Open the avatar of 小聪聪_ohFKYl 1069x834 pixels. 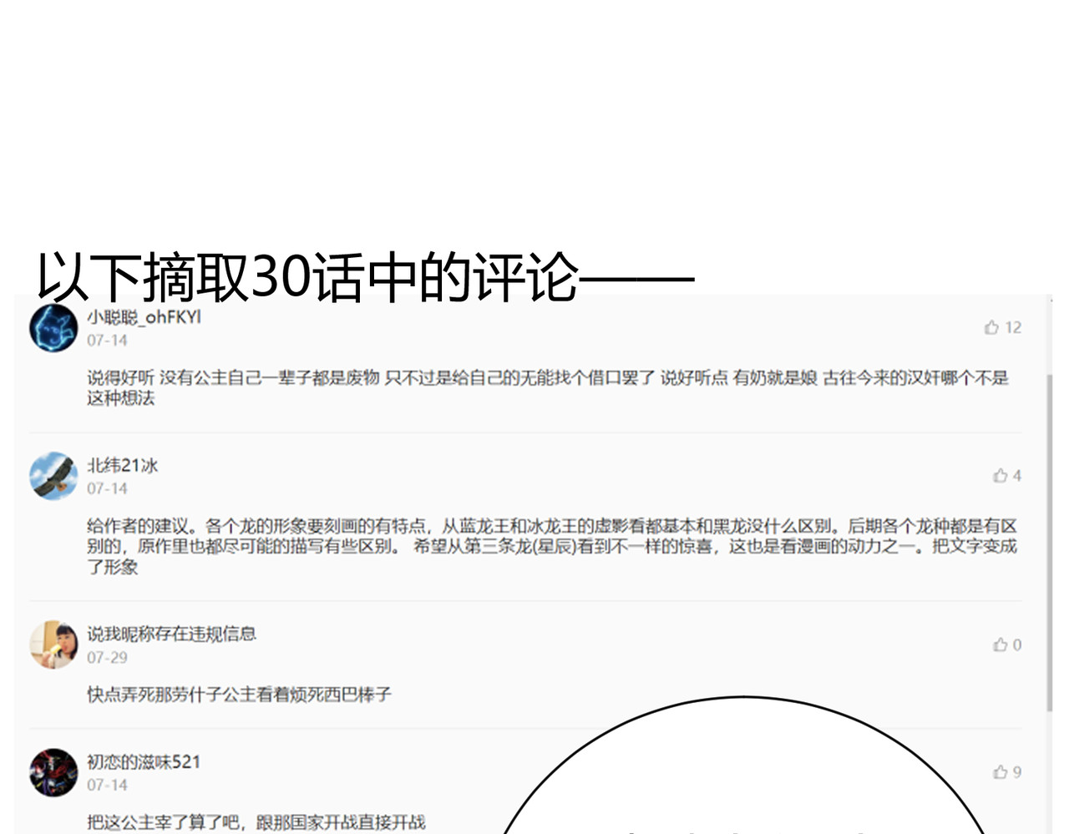coord(53,327)
